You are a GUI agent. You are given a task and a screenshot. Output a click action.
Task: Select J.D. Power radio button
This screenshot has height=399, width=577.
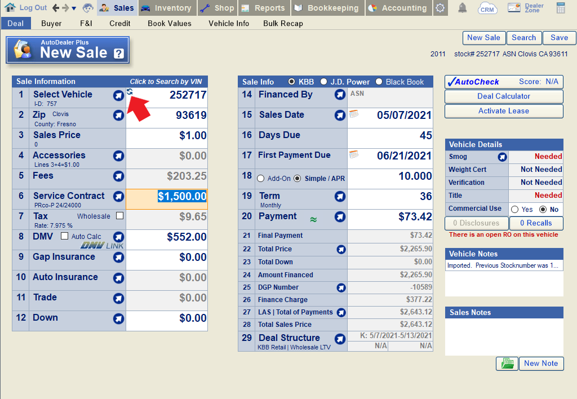[x=324, y=82]
